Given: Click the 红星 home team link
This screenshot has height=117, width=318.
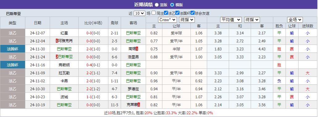Looking at the screenshot, I should click(x=64, y=33).
